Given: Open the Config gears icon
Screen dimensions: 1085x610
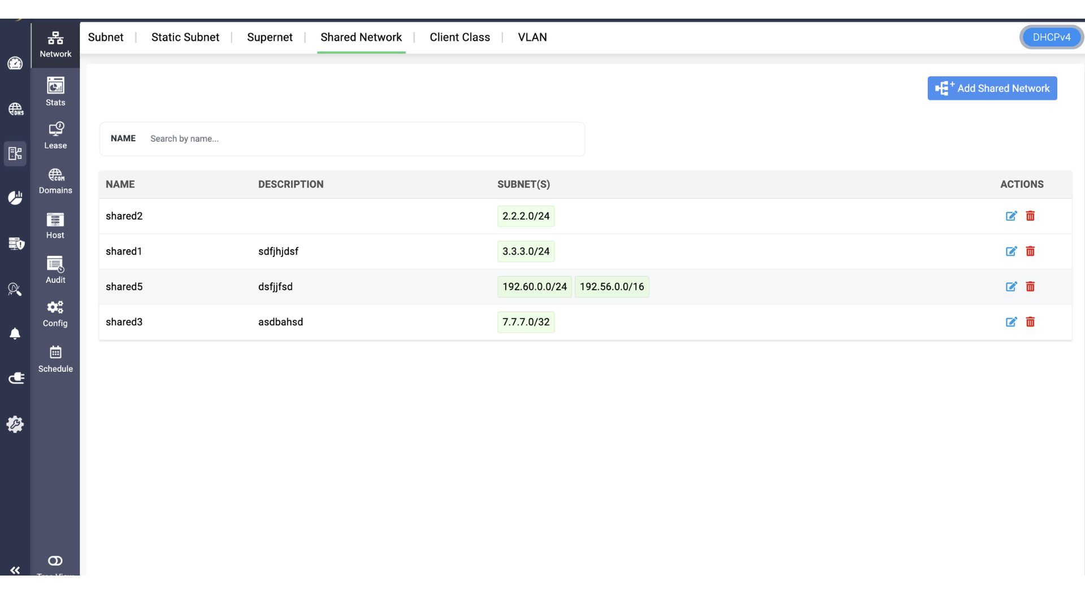Looking at the screenshot, I should click(x=55, y=313).
